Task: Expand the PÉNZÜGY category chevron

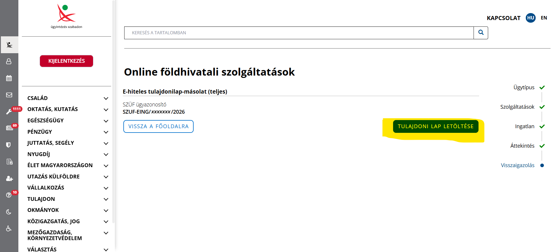Action: [x=106, y=132]
